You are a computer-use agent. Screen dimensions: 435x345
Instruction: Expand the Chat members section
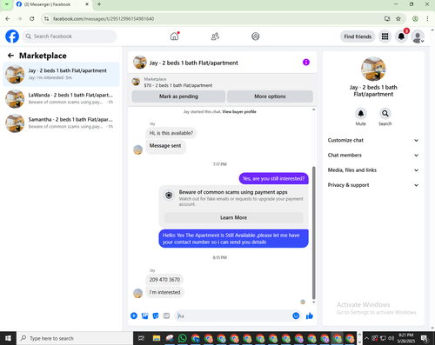pos(373,156)
